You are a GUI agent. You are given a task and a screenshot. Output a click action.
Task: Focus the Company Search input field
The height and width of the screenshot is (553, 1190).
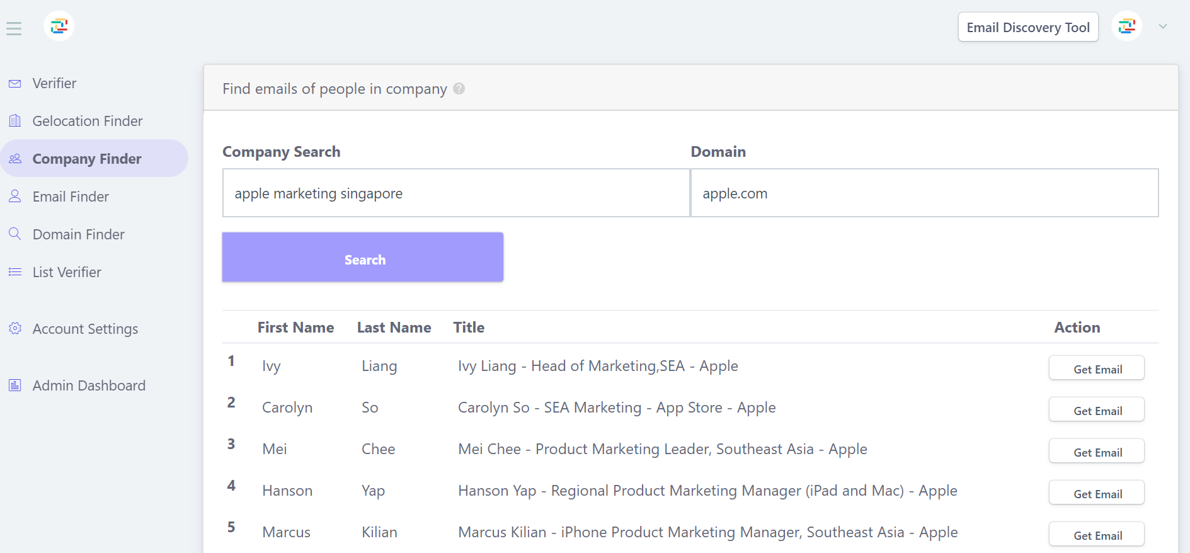(x=456, y=193)
